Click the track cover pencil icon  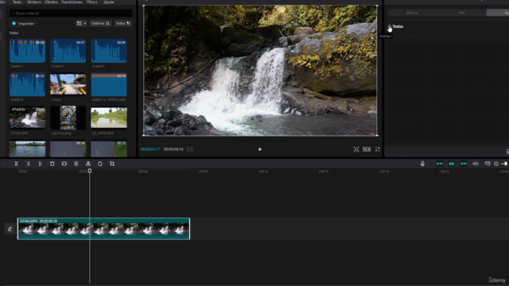(10, 229)
